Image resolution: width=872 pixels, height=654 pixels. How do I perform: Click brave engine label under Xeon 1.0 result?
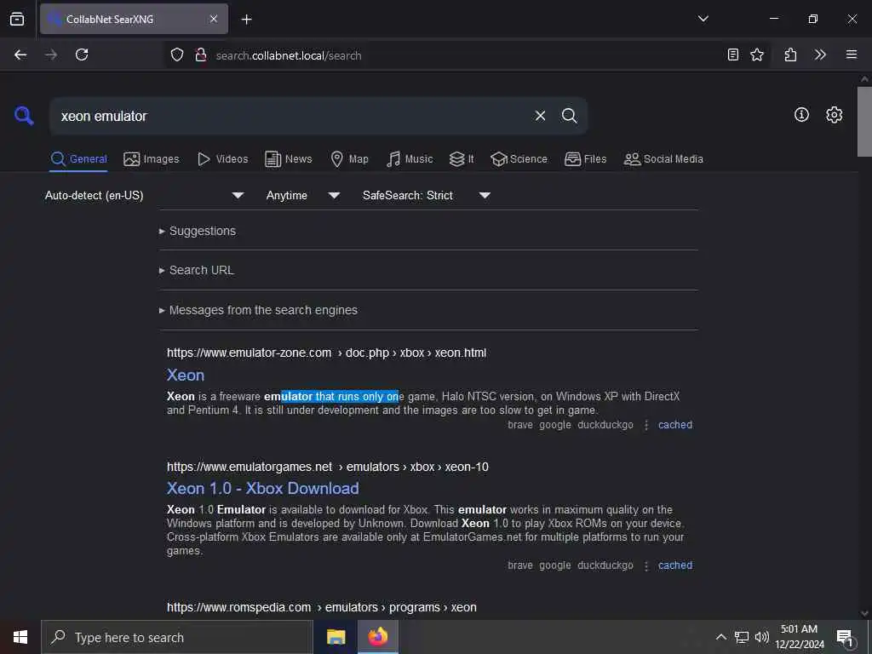coord(520,565)
